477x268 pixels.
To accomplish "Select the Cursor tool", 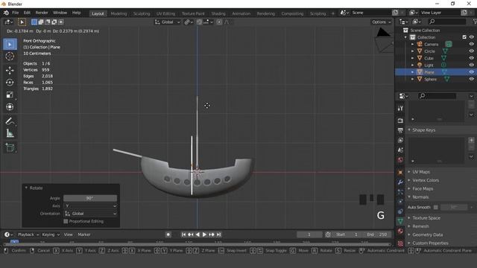I will tap(10, 57).
